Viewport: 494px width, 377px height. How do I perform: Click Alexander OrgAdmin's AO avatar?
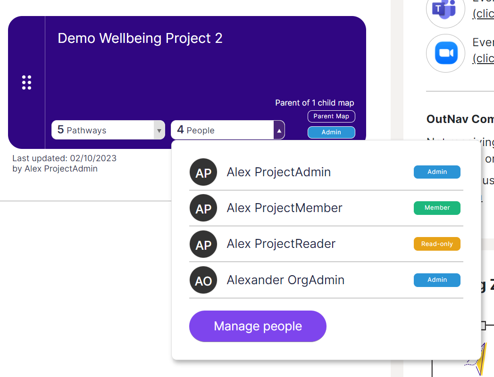pyautogui.click(x=203, y=280)
